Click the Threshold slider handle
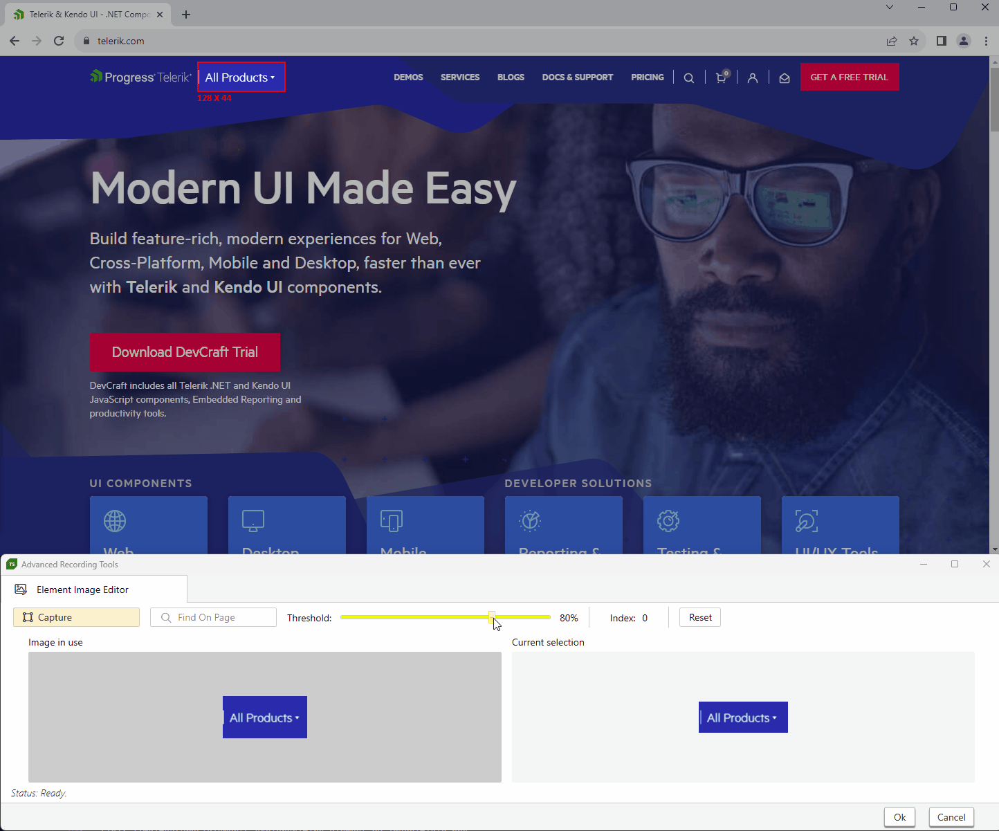The image size is (999, 831). pos(491,617)
